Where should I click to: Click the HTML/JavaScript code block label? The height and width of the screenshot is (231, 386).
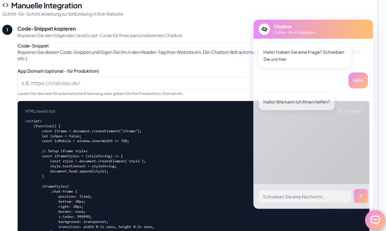coord(40,111)
